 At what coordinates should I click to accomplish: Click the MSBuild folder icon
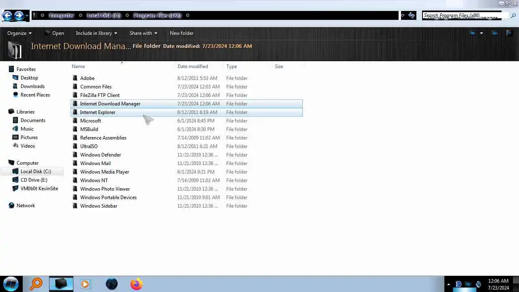pyautogui.click(x=75, y=129)
